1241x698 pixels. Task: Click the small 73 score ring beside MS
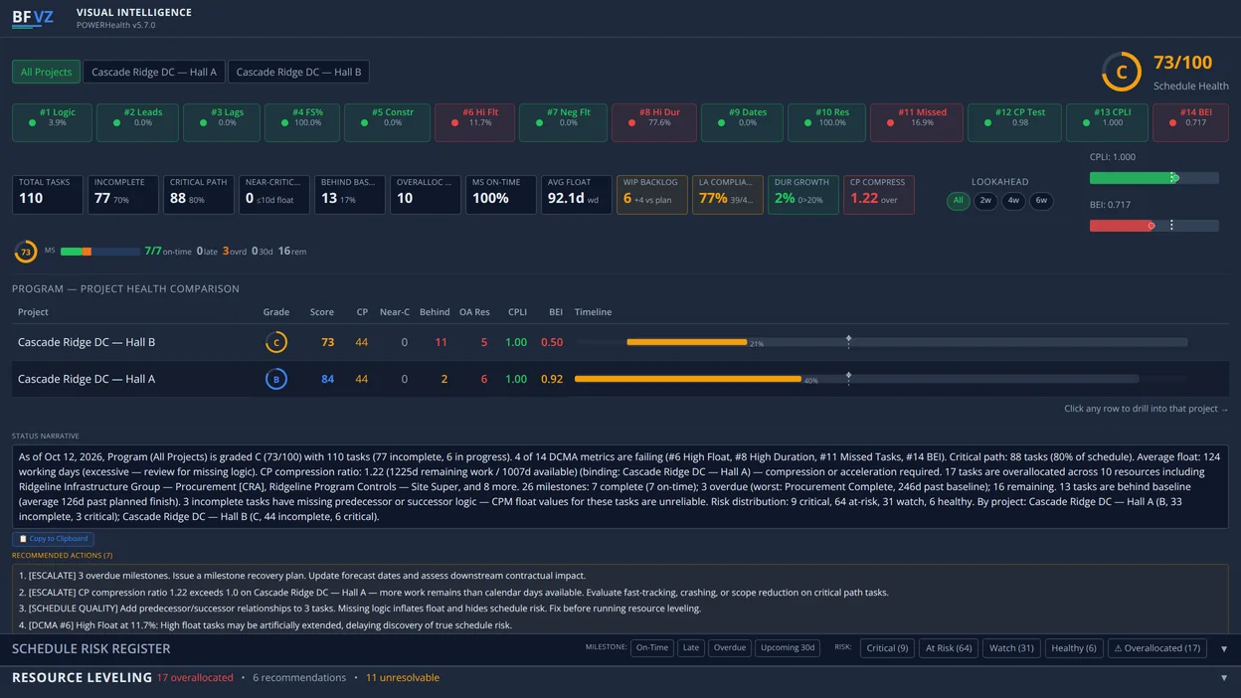coord(26,252)
